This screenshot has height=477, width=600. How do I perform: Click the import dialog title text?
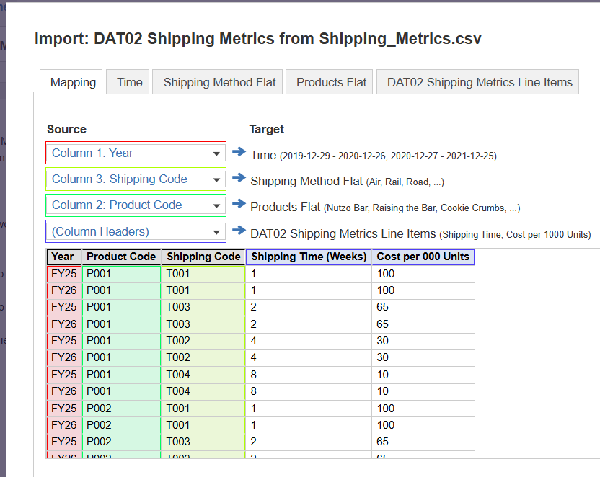(x=258, y=39)
